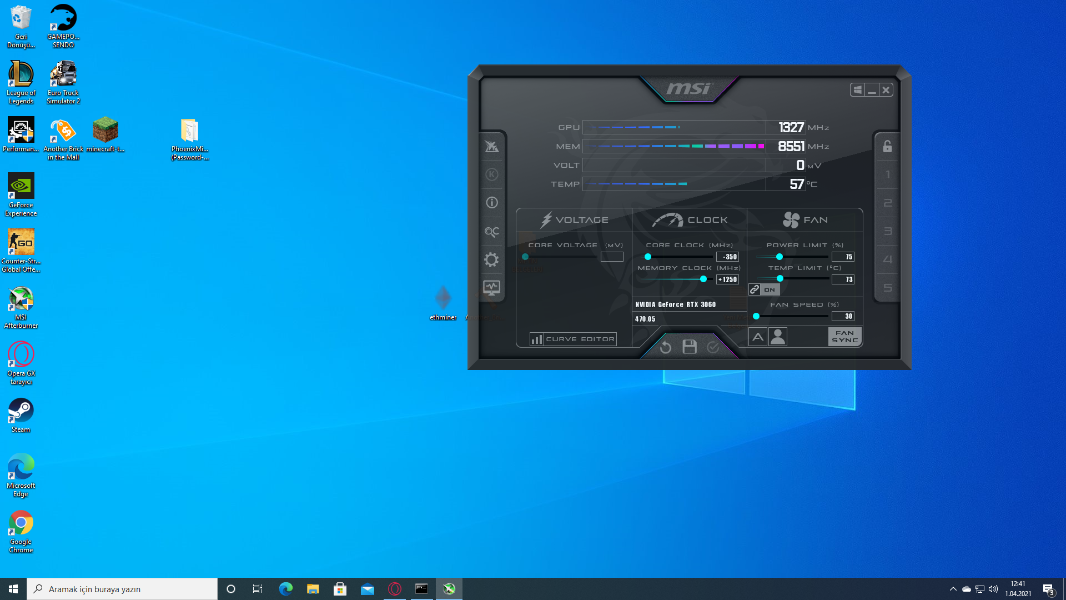Select the Euro Truck Simulator 2 shortcut
The image size is (1066, 600).
(63, 82)
